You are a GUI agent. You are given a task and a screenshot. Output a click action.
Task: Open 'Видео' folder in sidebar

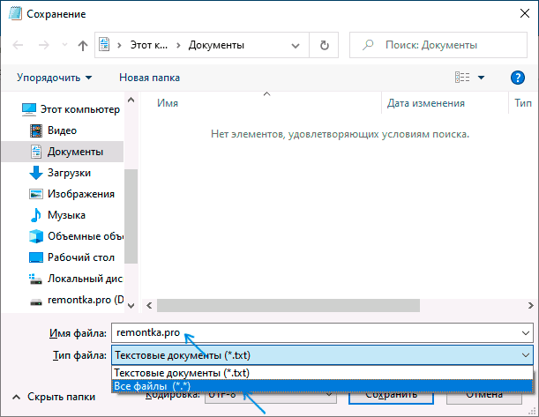point(62,130)
